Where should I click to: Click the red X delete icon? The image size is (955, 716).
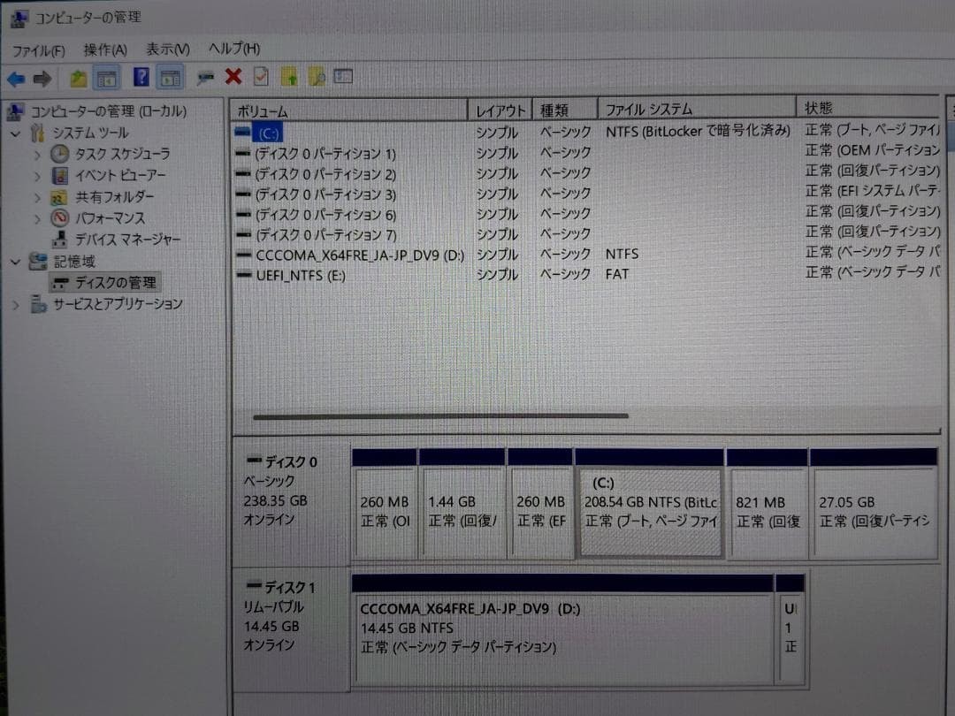pos(233,77)
